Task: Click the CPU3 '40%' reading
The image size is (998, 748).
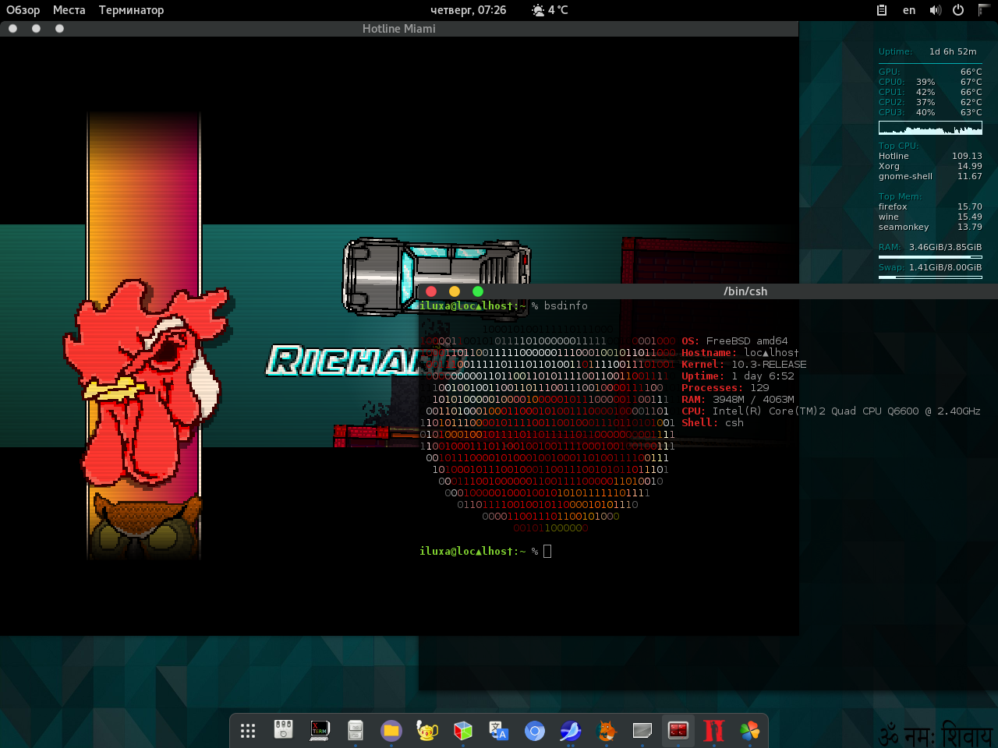Action: point(925,112)
